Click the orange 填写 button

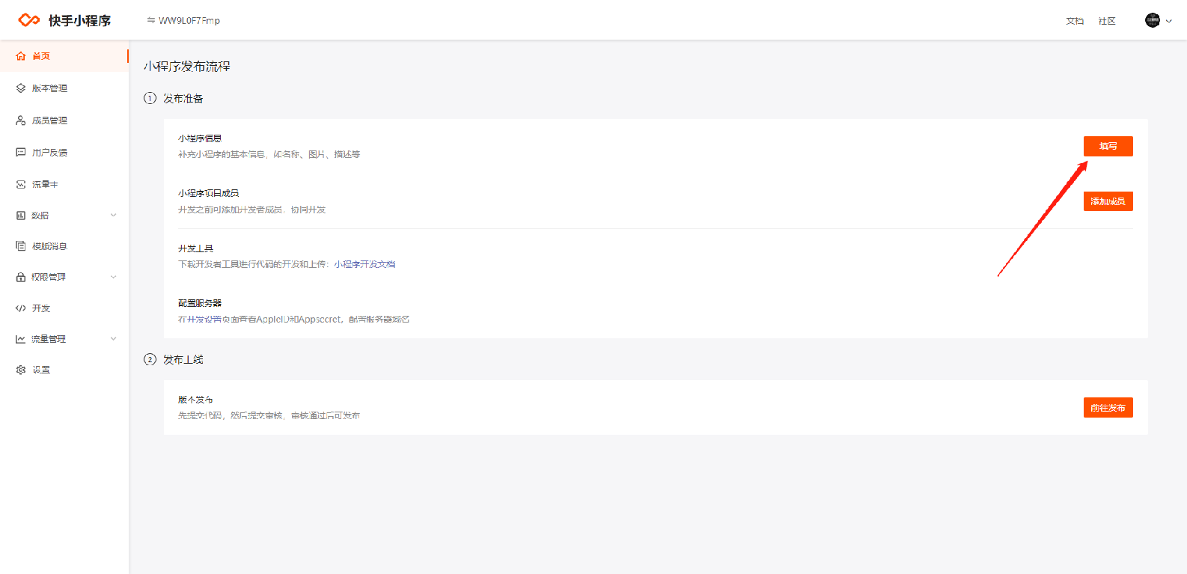click(1108, 146)
